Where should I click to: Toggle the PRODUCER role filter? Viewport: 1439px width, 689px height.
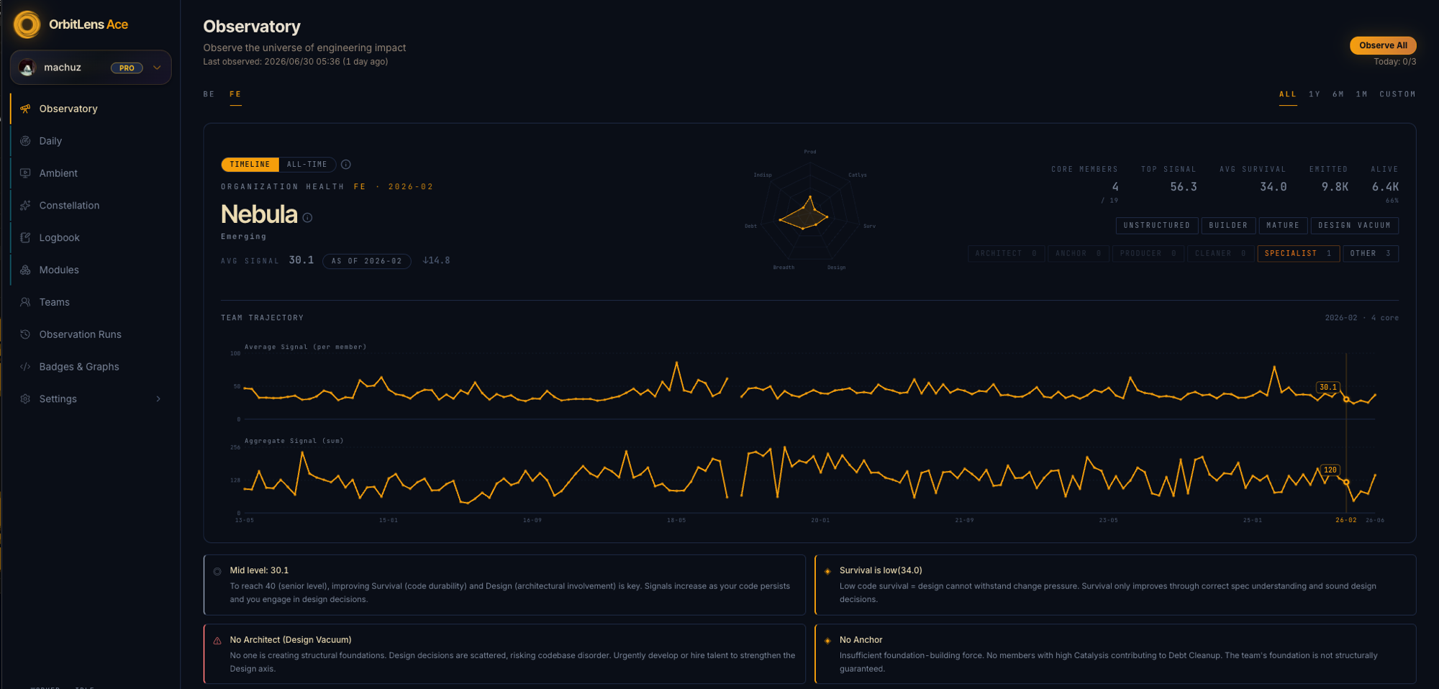[1148, 253]
